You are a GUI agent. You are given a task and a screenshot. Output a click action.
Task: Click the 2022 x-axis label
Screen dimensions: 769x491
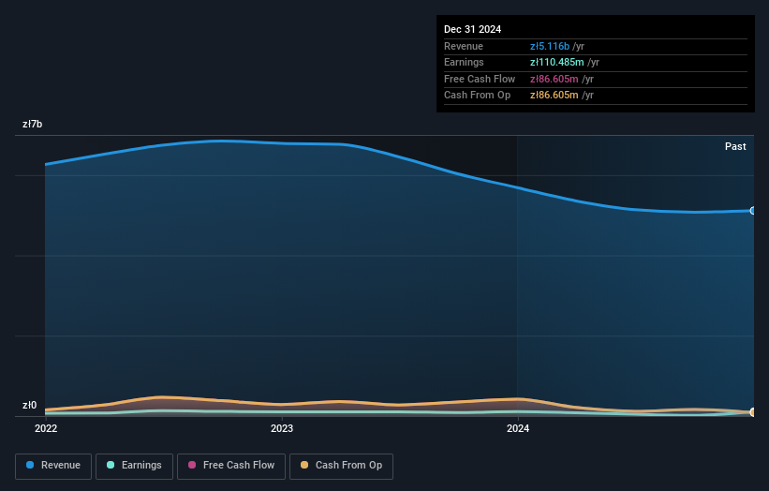(x=46, y=429)
